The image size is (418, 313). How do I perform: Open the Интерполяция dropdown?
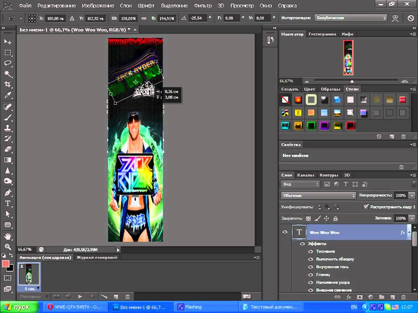coord(351,18)
